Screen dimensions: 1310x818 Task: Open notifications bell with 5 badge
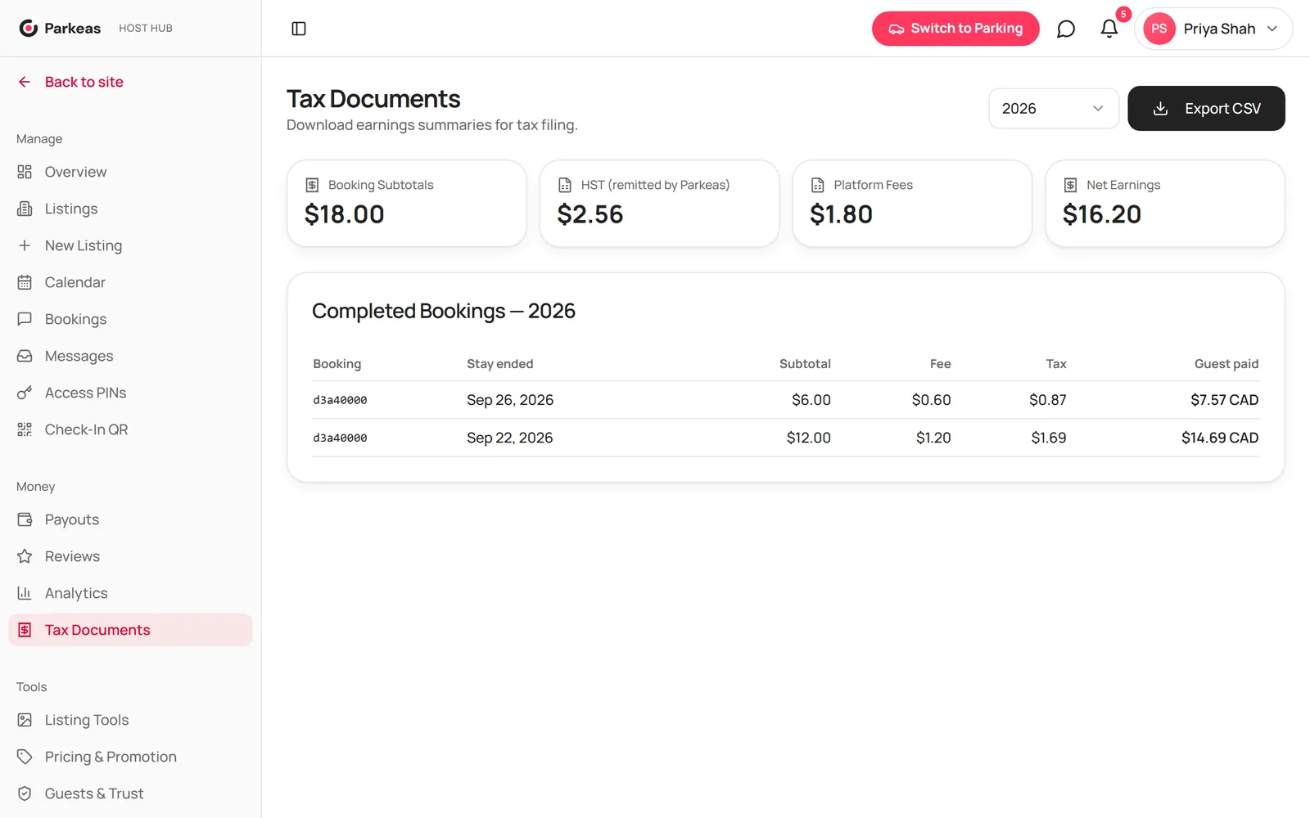[x=1109, y=29]
